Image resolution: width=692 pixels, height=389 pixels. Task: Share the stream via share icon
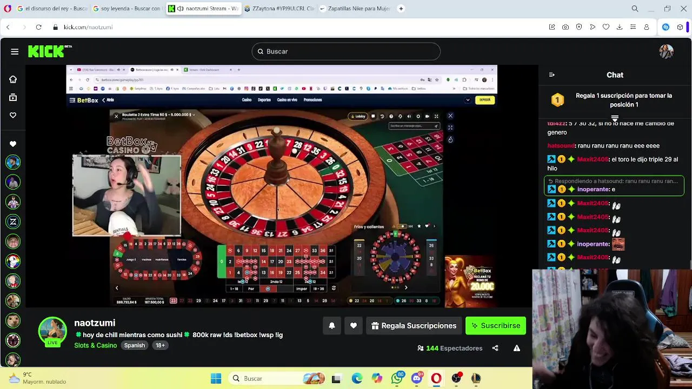(495, 348)
